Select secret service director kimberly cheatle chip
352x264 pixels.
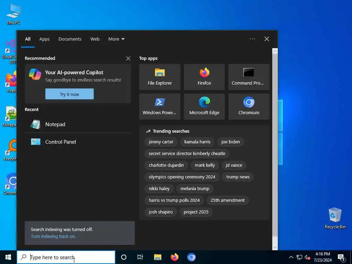click(x=187, y=154)
